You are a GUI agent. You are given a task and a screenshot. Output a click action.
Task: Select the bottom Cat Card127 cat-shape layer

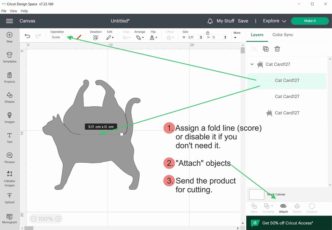coord(287,113)
